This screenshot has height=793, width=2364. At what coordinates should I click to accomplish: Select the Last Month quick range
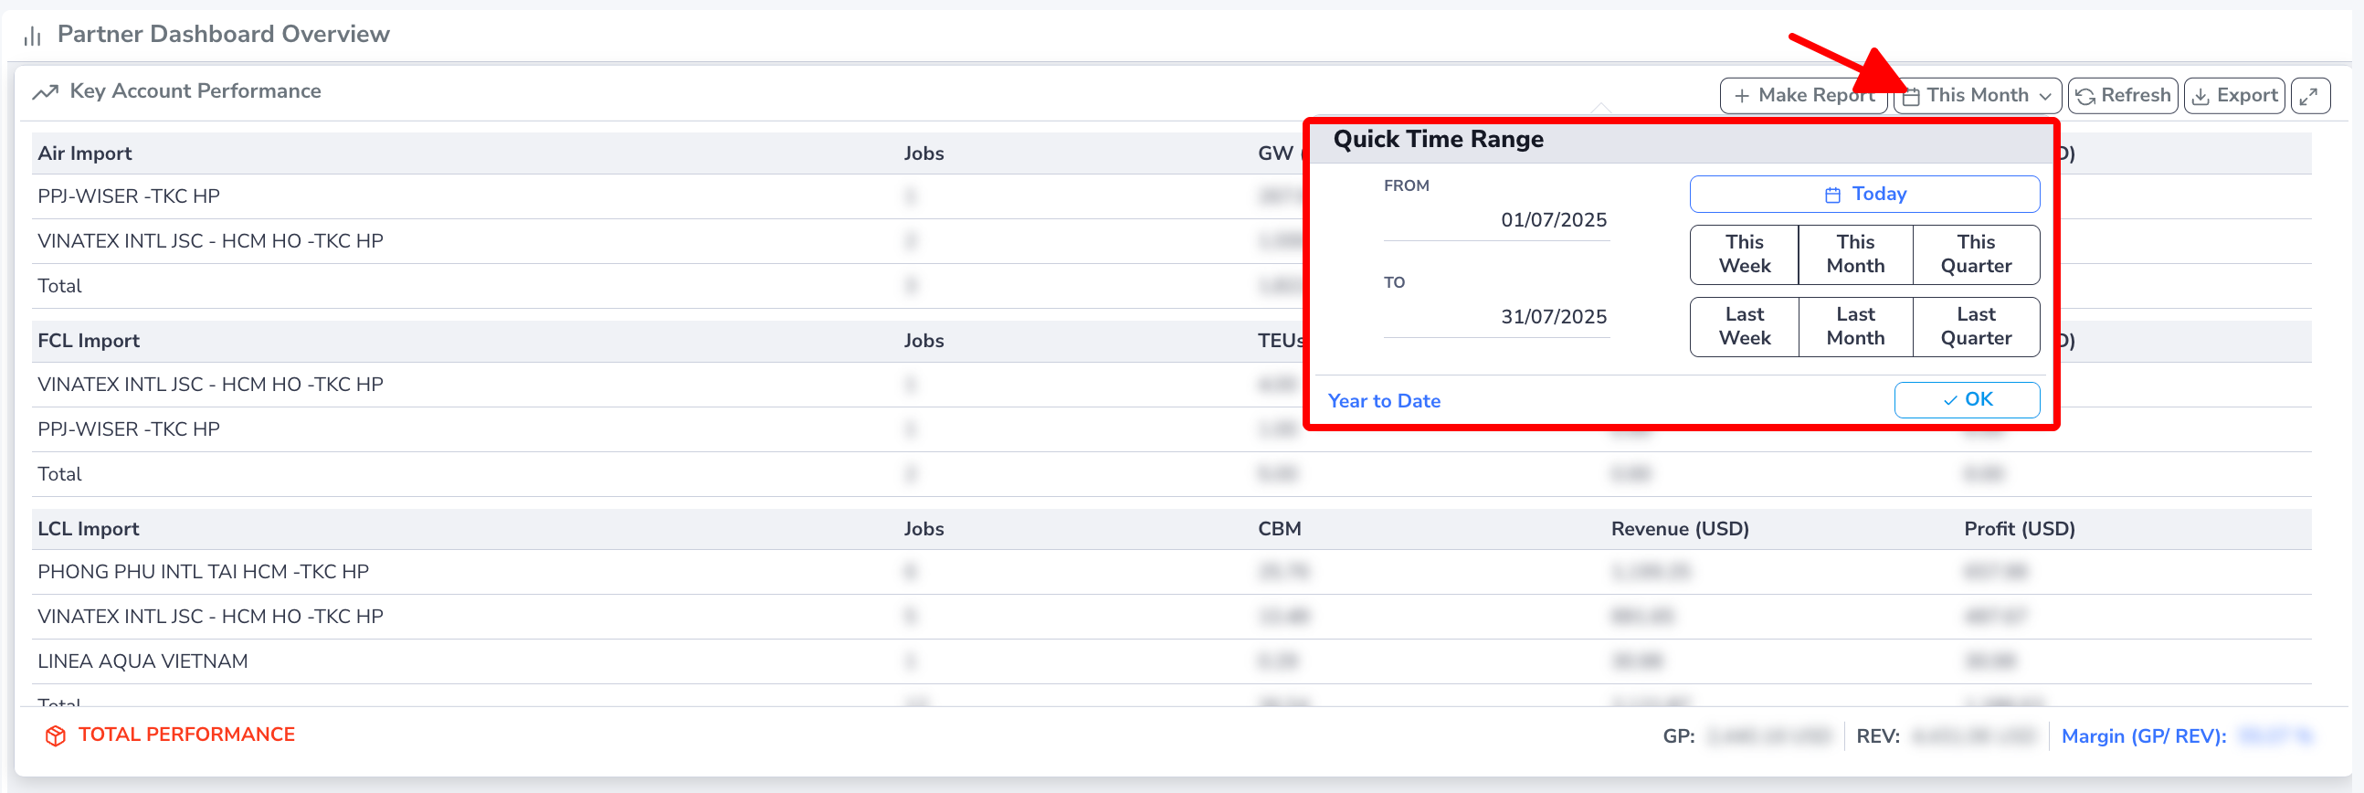(1854, 327)
